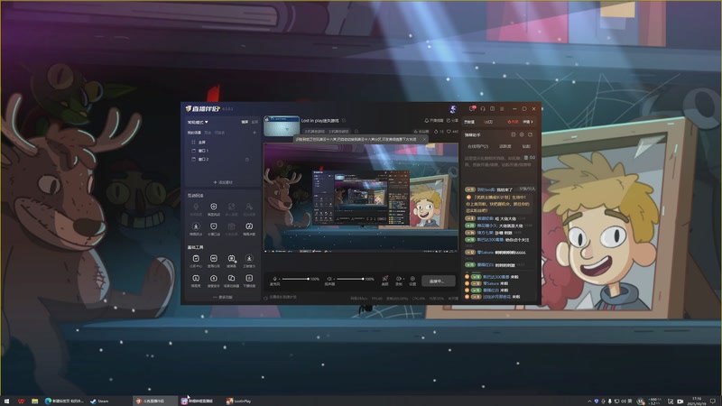Click the 分享 share link
The width and height of the screenshot is (722, 406).
[x=453, y=121]
